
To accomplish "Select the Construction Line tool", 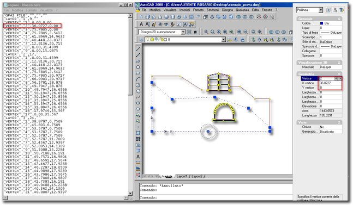I will tap(138, 55).
